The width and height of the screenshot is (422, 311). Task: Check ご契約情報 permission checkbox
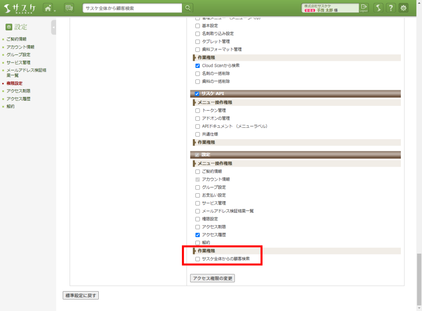pyautogui.click(x=197, y=172)
